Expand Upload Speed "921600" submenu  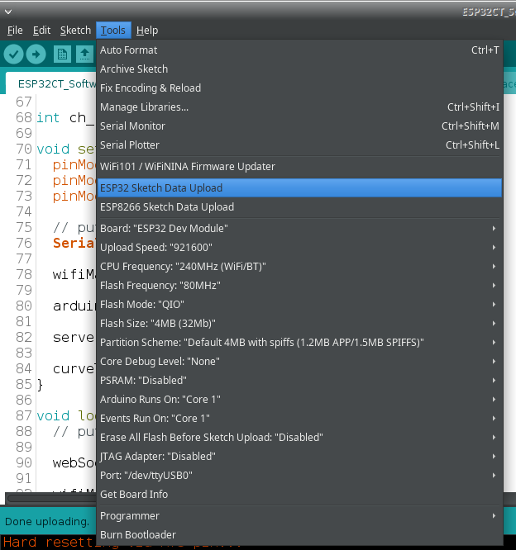tap(299, 248)
